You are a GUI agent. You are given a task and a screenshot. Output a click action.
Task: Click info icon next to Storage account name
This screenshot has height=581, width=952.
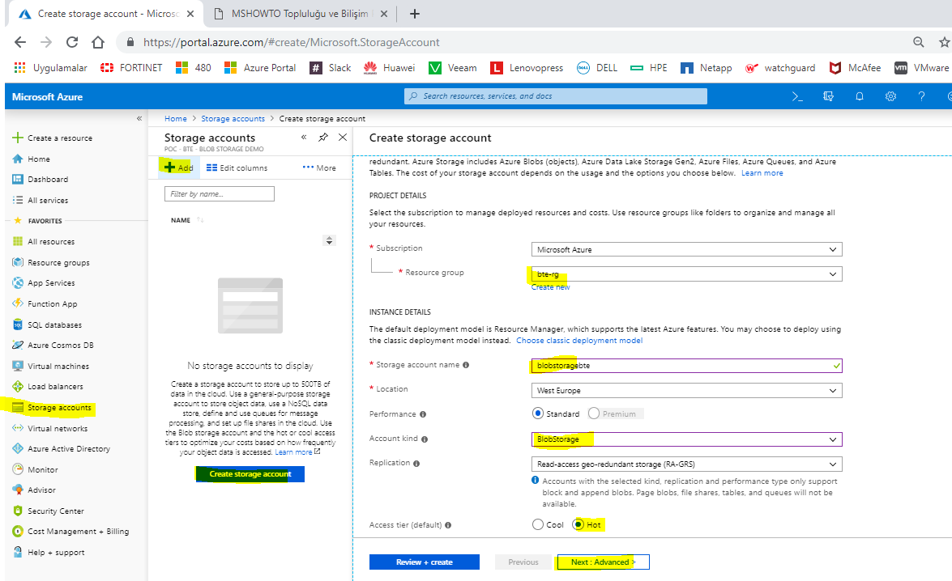click(x=466, y=365)
